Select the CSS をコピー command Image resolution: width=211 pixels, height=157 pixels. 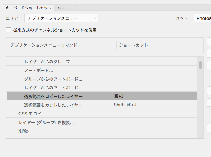point(102,114)
